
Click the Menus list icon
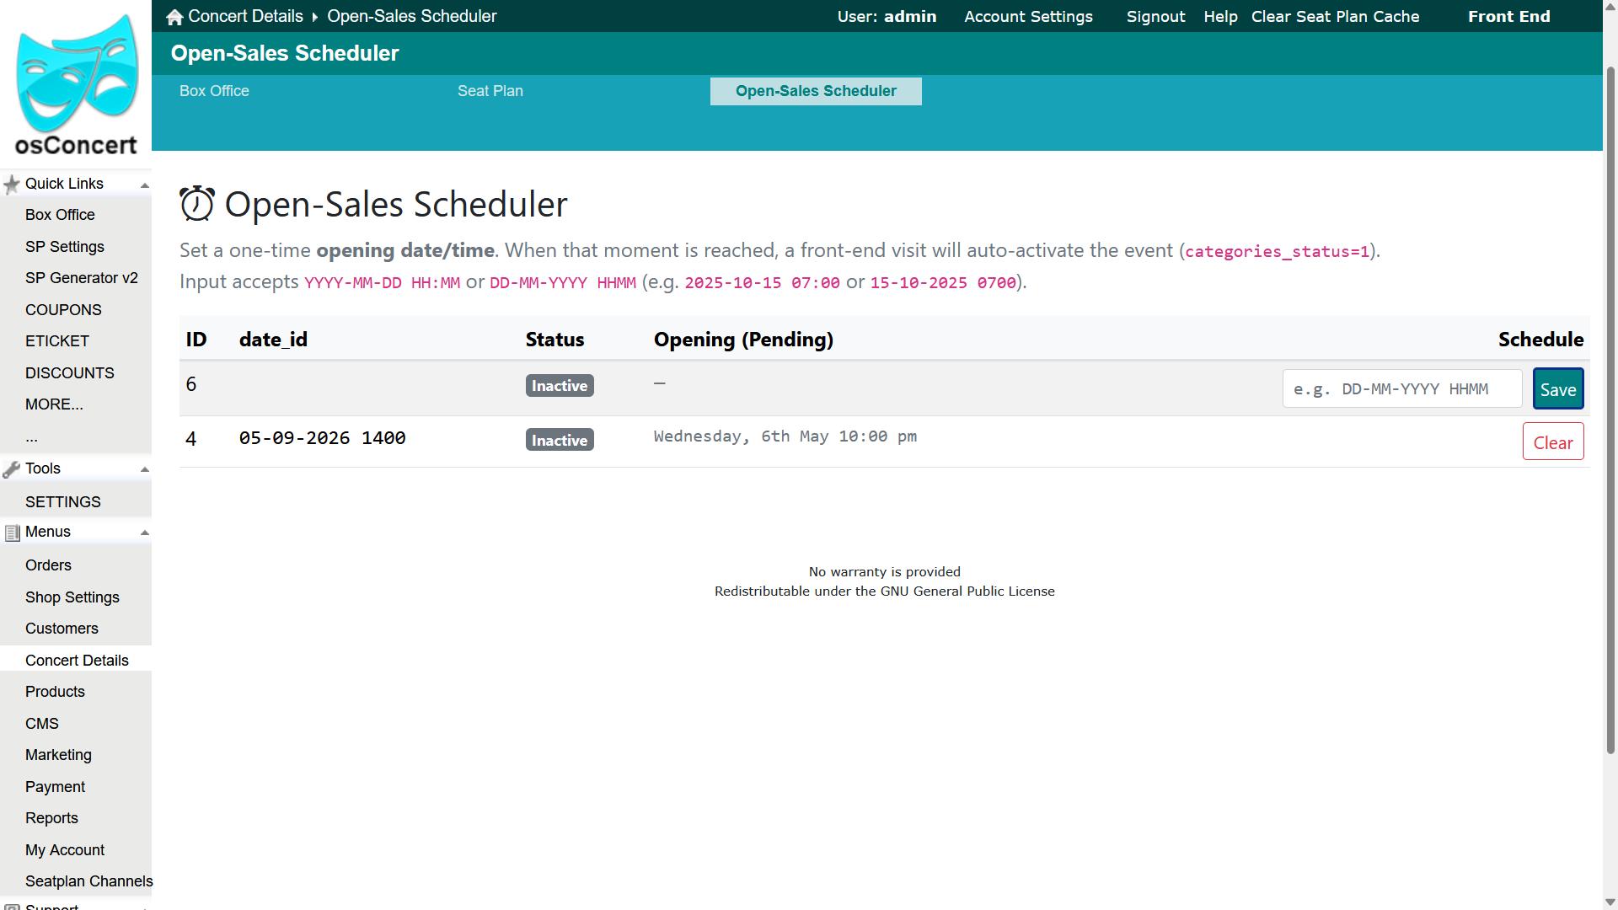pyautogui.click(x=12, y=533)
